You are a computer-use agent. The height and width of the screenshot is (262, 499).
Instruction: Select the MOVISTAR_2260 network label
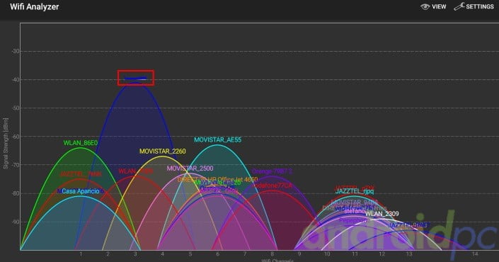pyautogui.click(x=162, y=152)
